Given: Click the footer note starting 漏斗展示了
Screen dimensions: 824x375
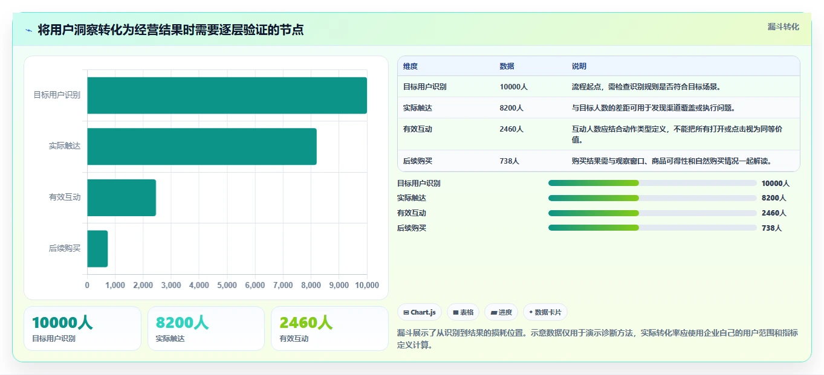Looking at the screenshot, I should coord(597,339).
